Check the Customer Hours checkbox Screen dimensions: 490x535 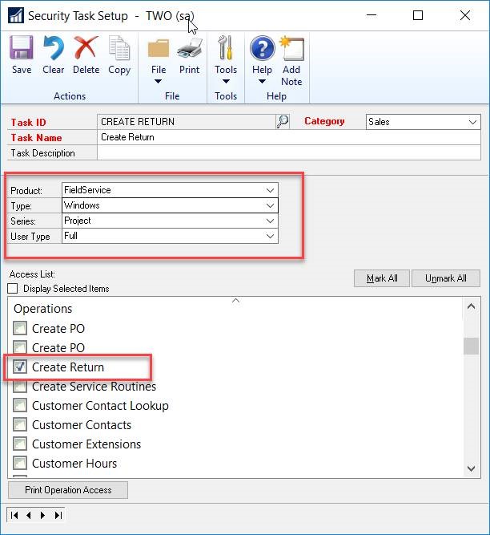20,463
